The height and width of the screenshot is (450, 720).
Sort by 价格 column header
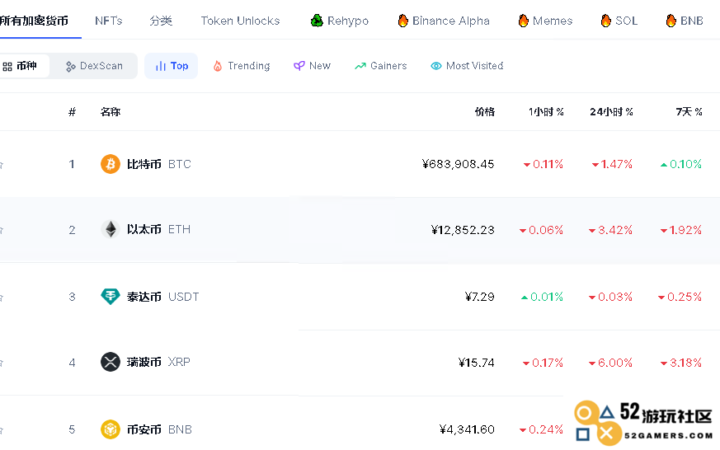484,112
